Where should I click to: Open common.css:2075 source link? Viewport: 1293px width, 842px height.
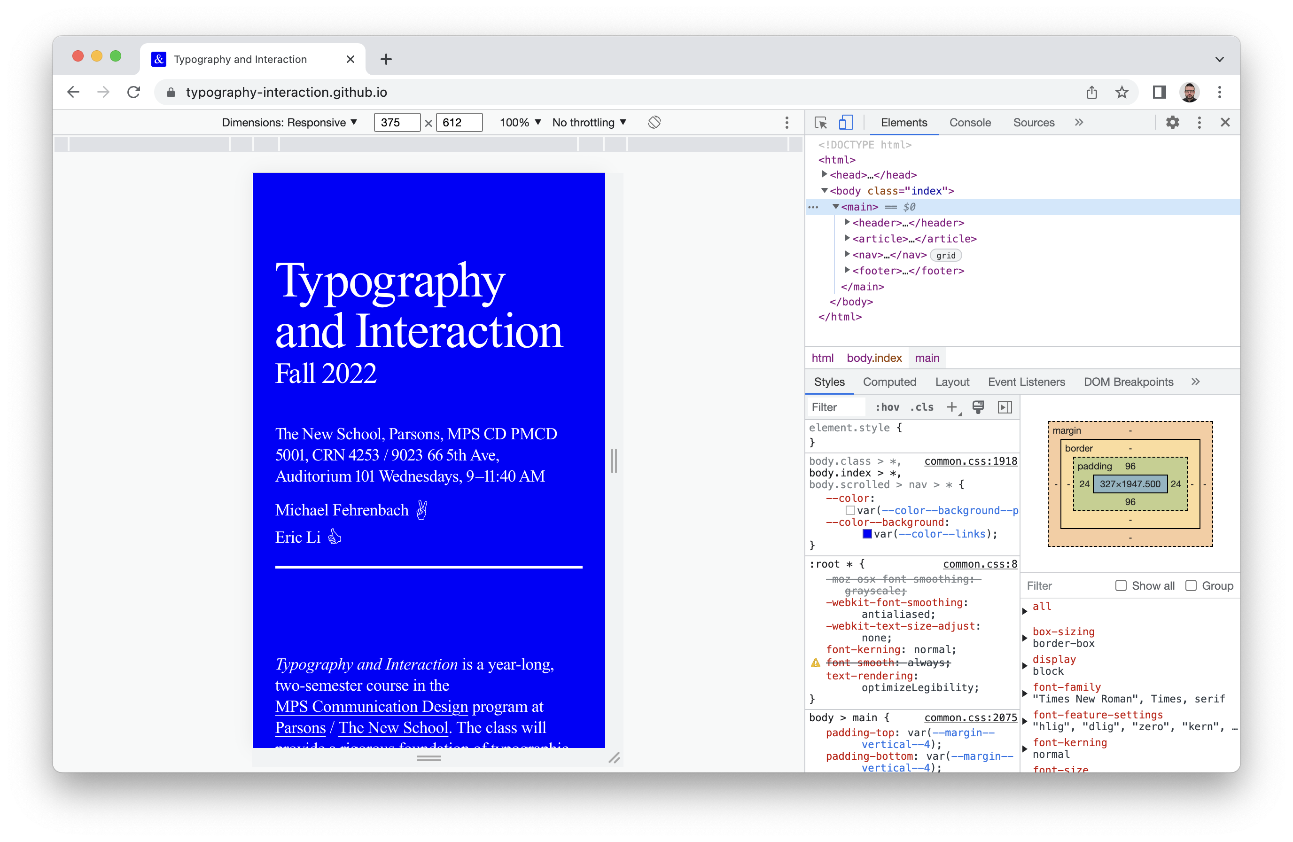tap(970, 717)
